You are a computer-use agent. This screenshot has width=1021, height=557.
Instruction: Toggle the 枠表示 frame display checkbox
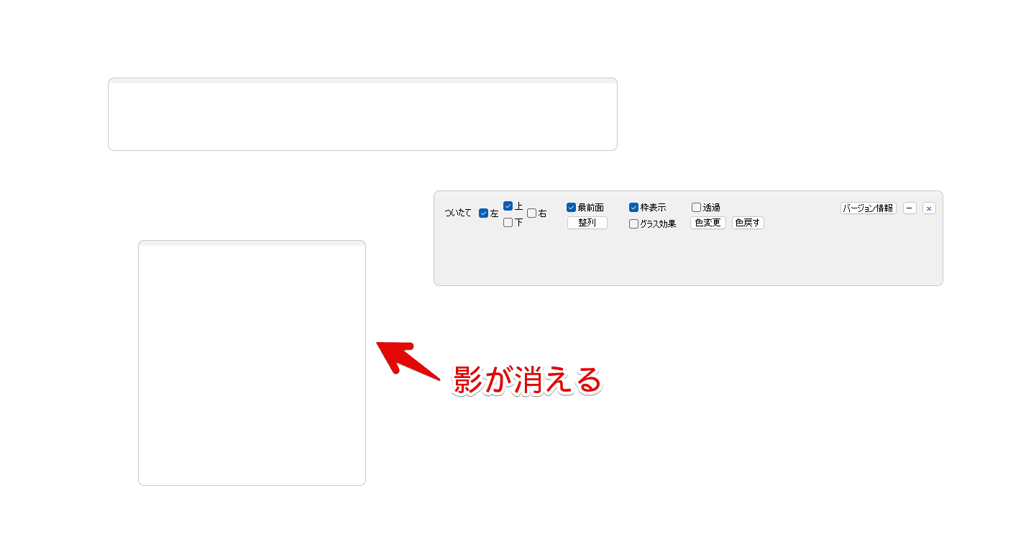coord(634,208)
